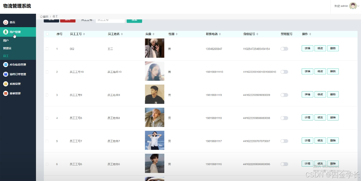Click 修改 button for 员工姓名7
361x181 pixels.
[x=320, y=140]
